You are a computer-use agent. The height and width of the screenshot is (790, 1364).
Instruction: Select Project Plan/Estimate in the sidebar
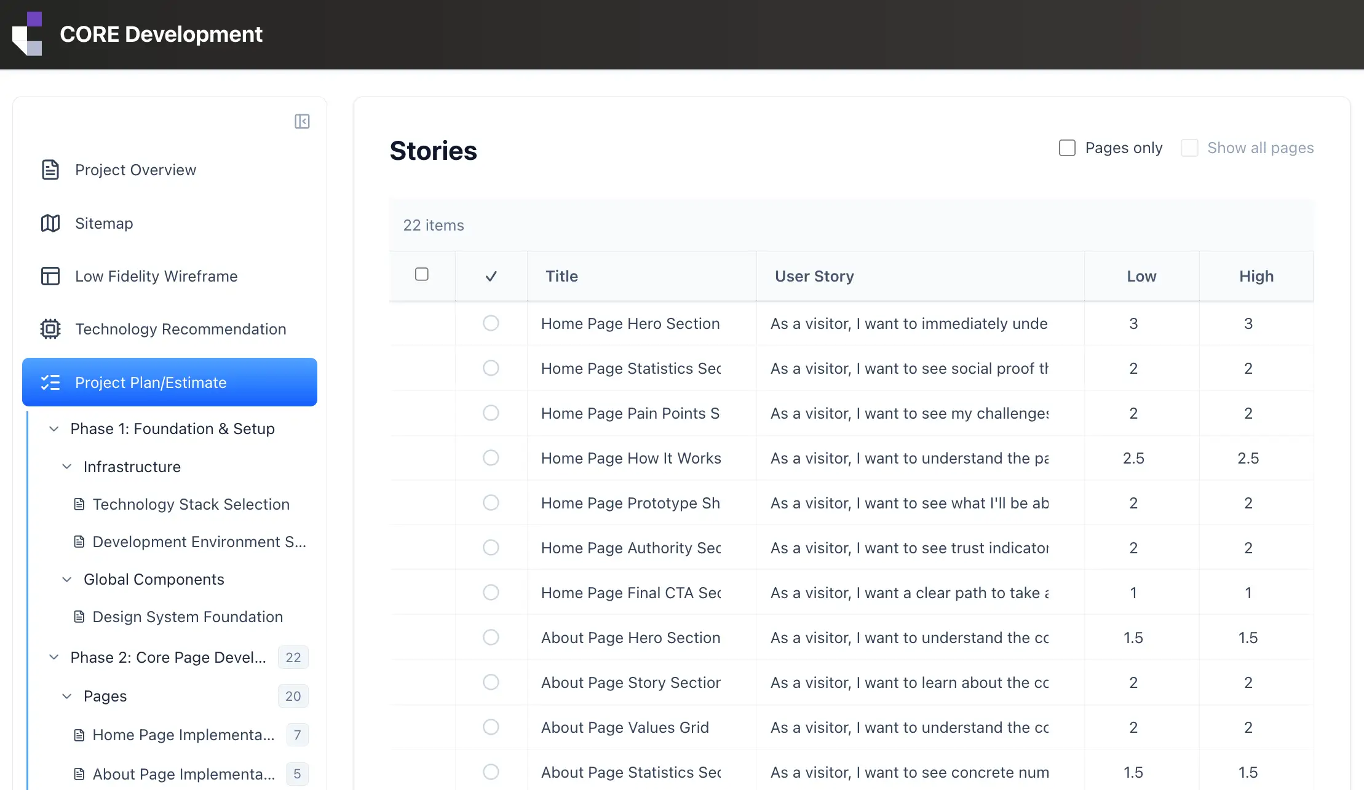coord(151,382)
